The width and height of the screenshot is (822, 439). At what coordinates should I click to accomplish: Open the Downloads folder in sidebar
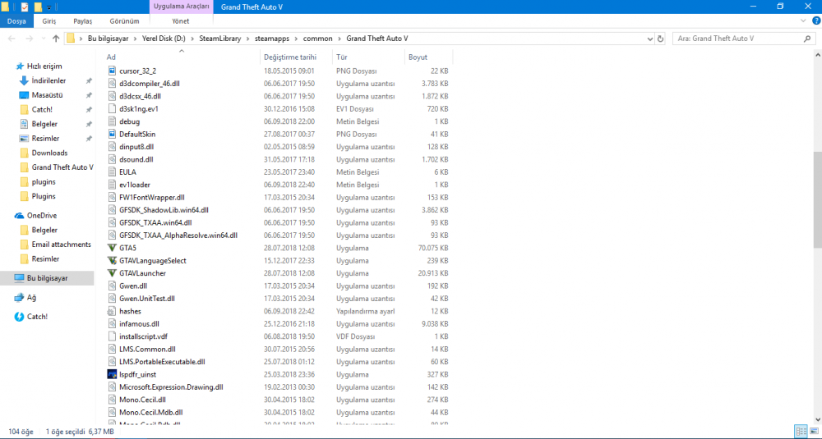click(x=49, y=153)
